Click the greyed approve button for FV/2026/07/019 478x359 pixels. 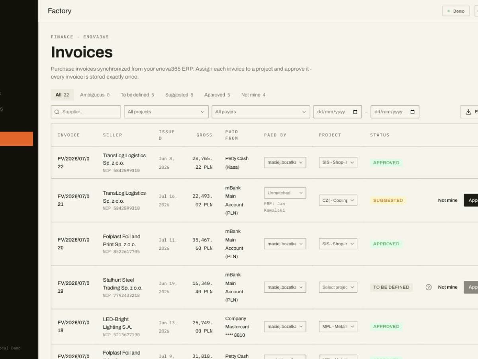[x=471, y=287]
